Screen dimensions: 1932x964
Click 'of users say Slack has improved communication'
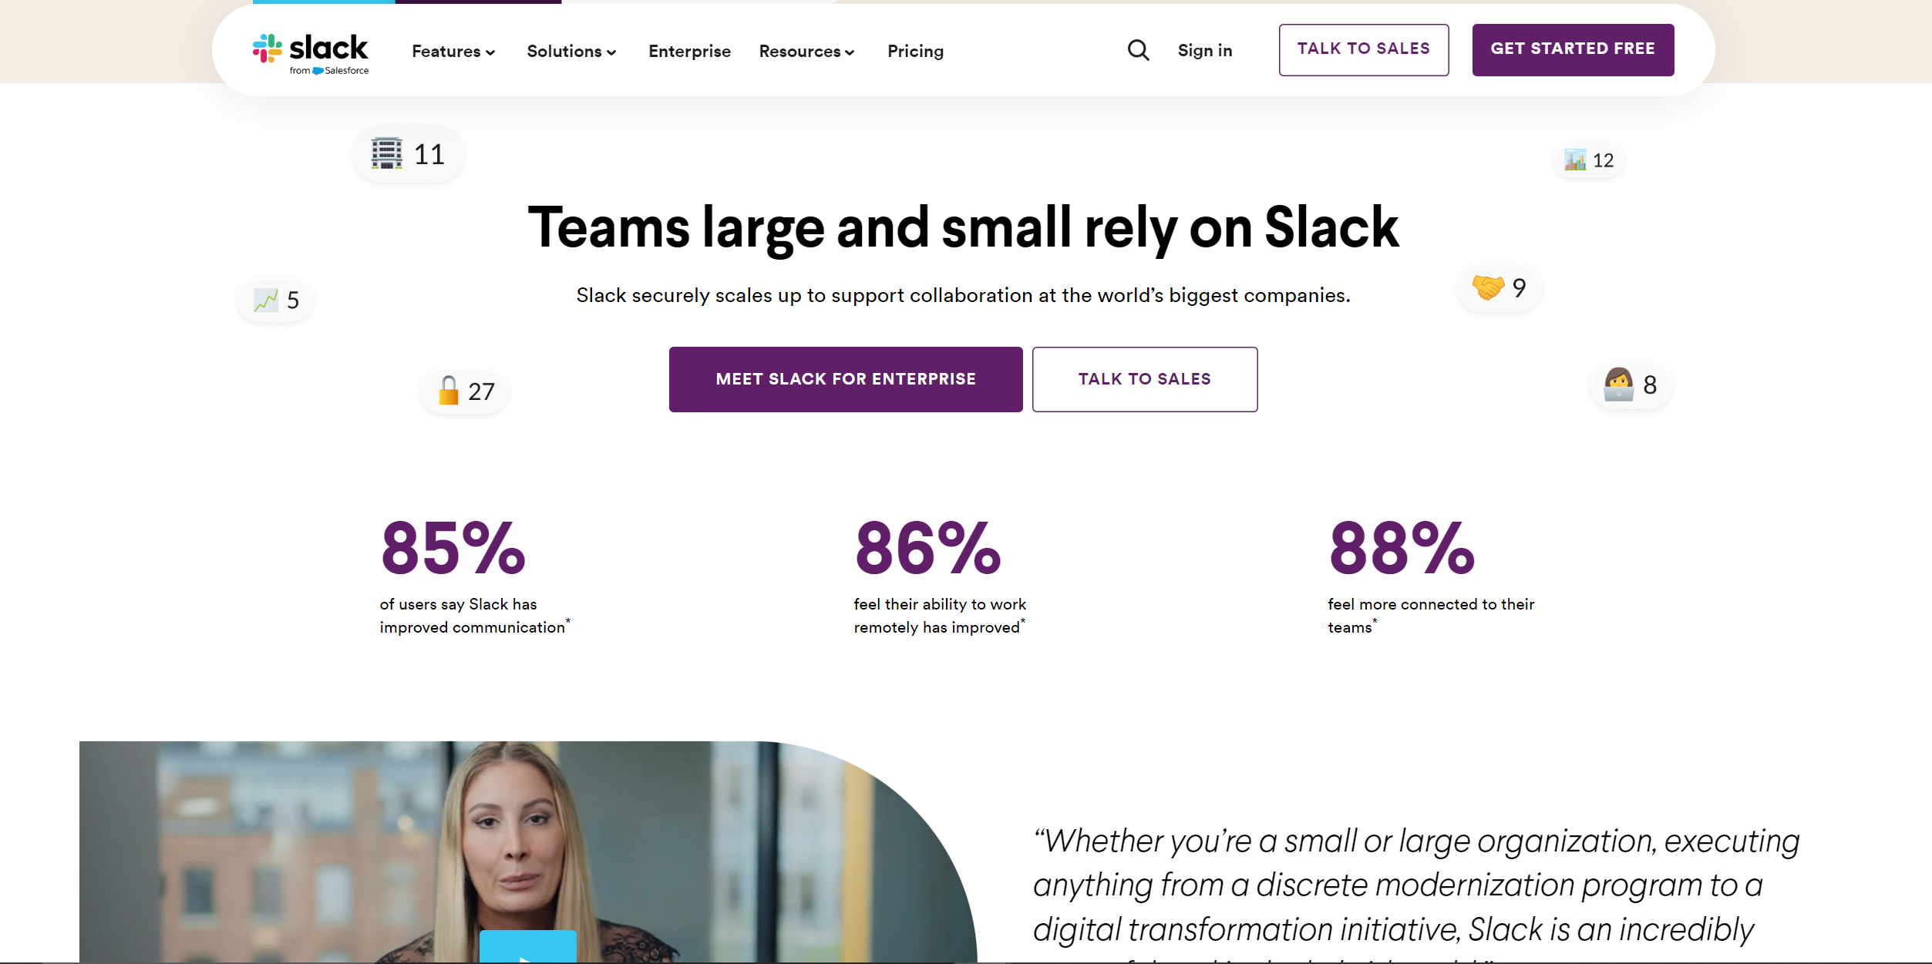click(475, 616)
